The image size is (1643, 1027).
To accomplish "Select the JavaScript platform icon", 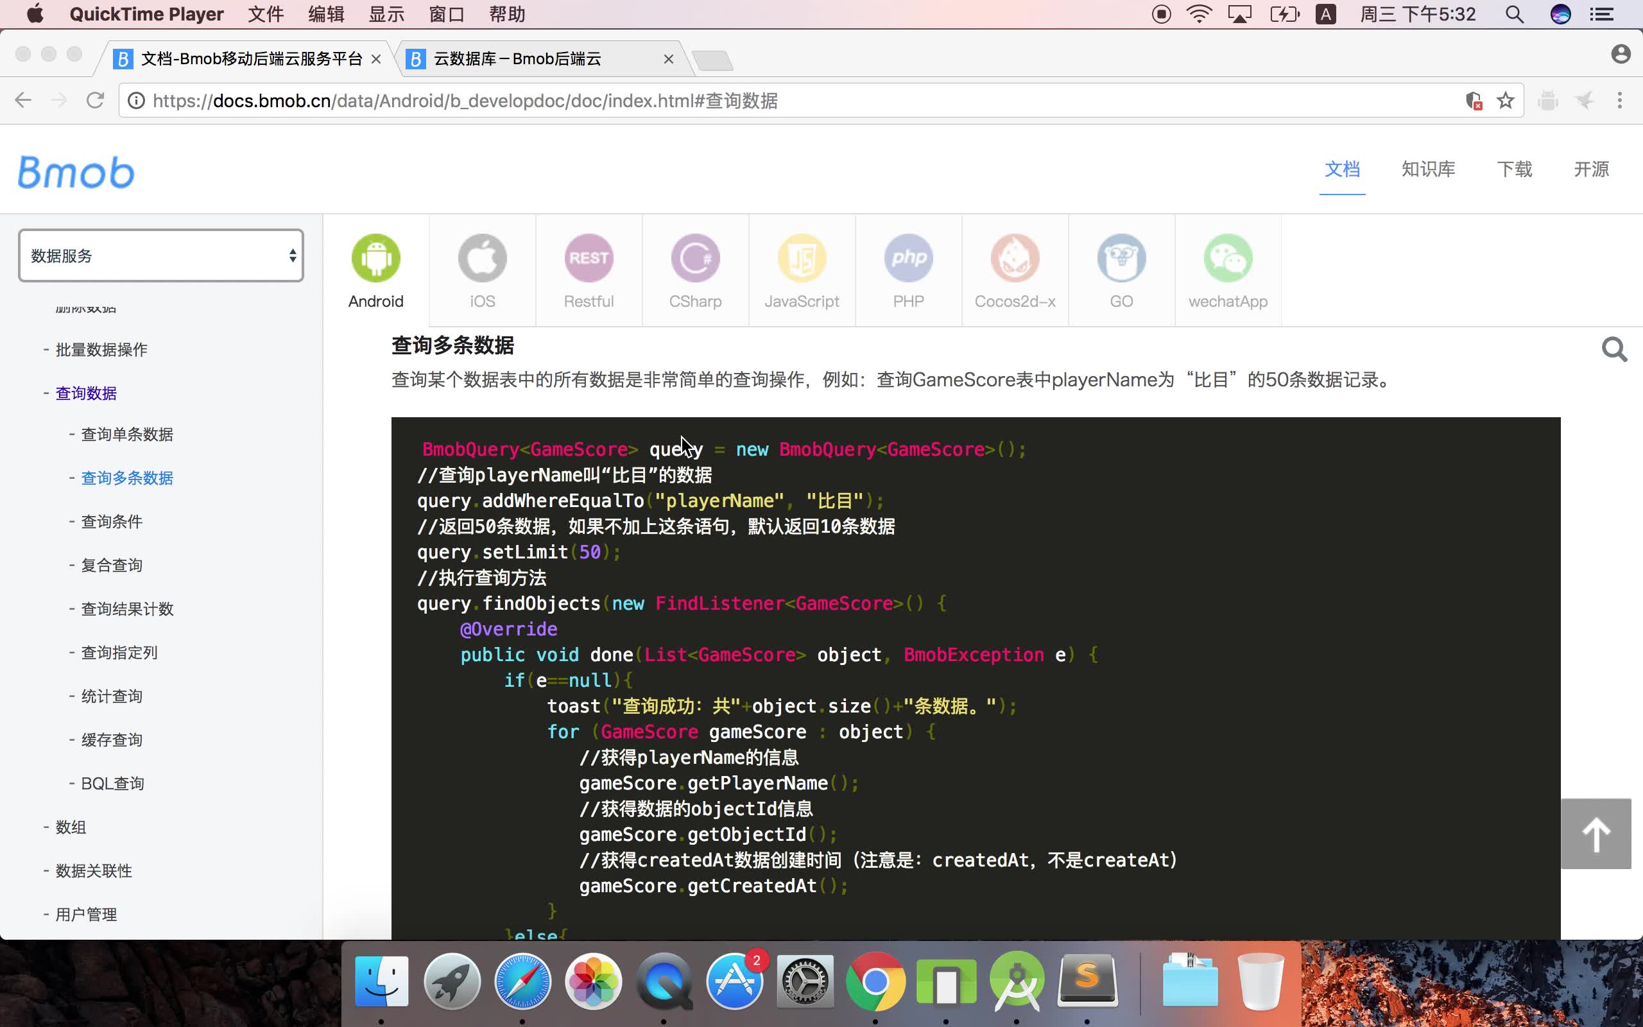I will pyautogui.click(x=802, y=258).
